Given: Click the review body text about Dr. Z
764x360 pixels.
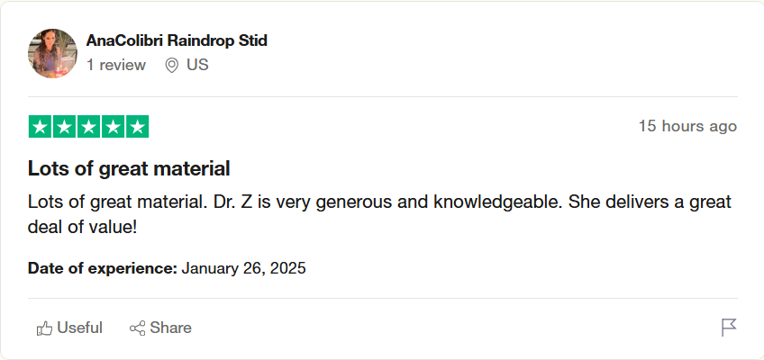Looking at the screenshot, I should point(379,214).
